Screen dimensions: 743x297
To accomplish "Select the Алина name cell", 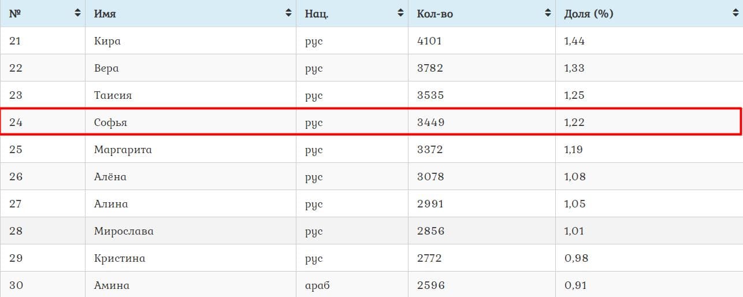I will (x=111, y=204).
